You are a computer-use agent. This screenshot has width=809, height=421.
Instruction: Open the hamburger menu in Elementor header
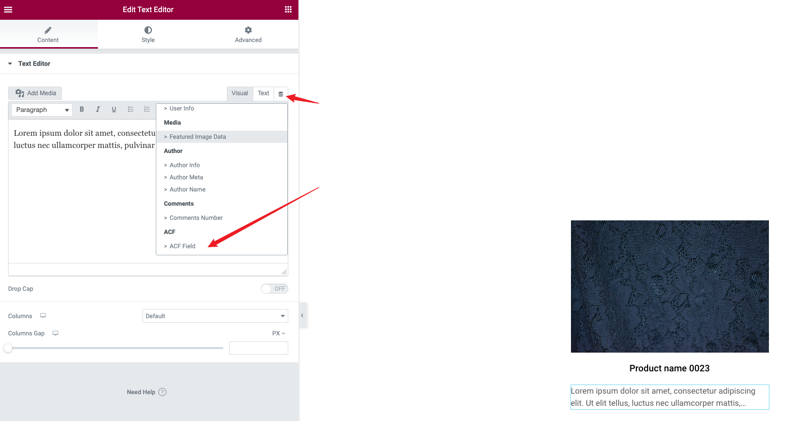click(x=8, y=10)
